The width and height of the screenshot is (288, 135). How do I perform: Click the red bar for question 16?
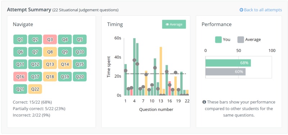[170, 88]
